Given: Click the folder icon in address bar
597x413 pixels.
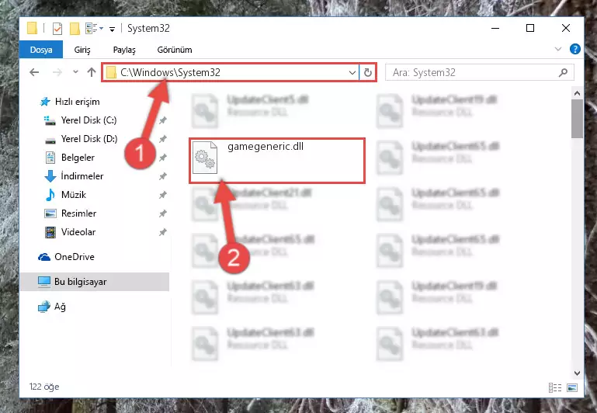Looking at the screenshot, I should click(x=111, y=72).
